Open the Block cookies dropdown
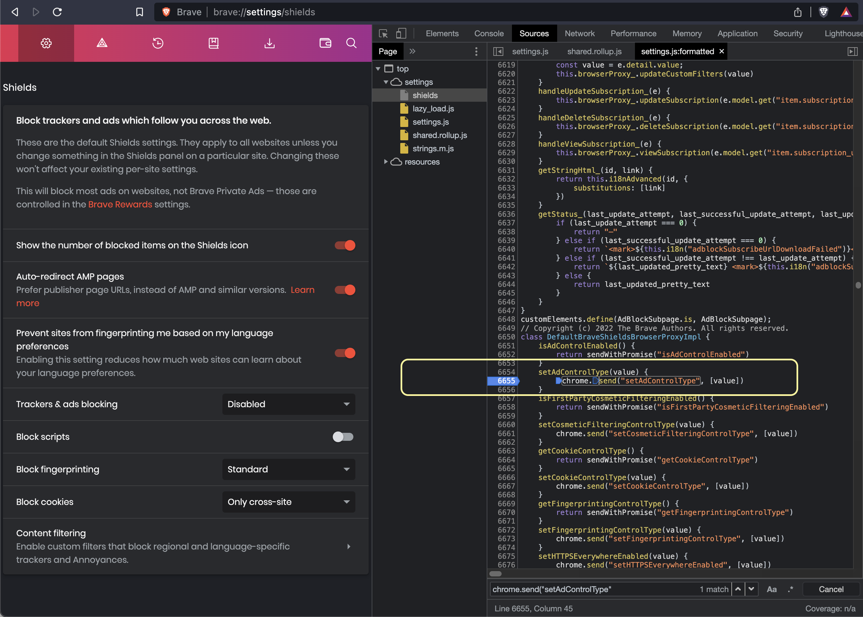863x617 pixels. pos(288,502)
